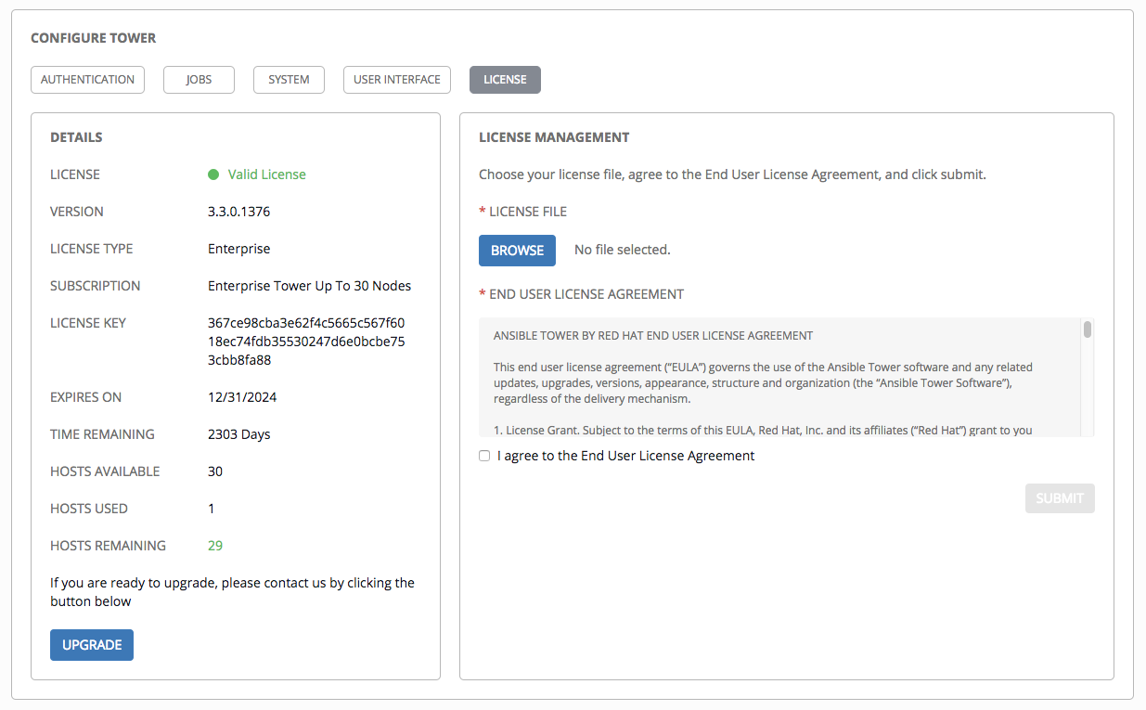Click the License Key label
This screenshot has width=1146, height=710.
(88, 323)
